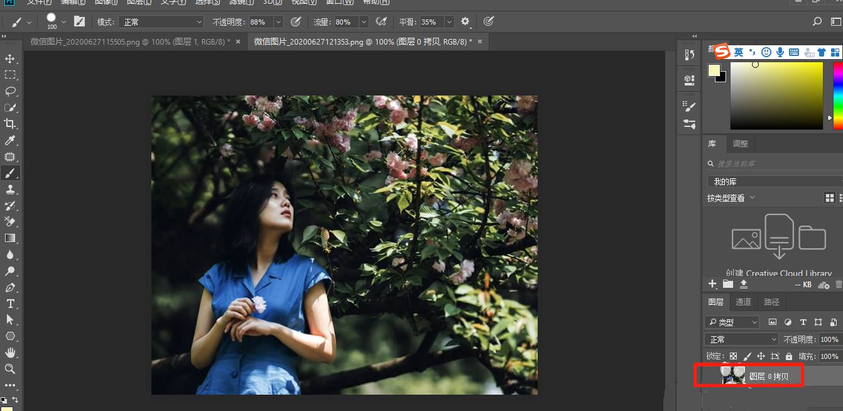843x411 pixels.
Task: Switch to the 通道 panel tab
Action: pos(743,302)
